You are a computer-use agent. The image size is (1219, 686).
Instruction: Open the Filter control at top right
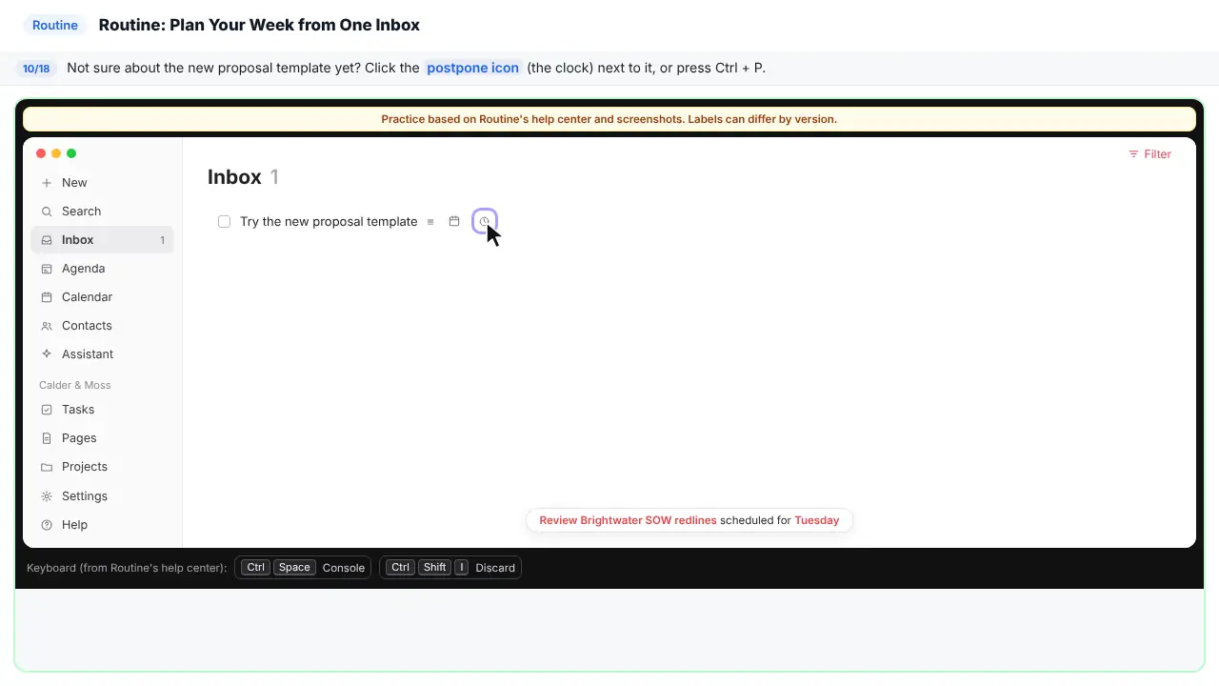pos(1149,154)
